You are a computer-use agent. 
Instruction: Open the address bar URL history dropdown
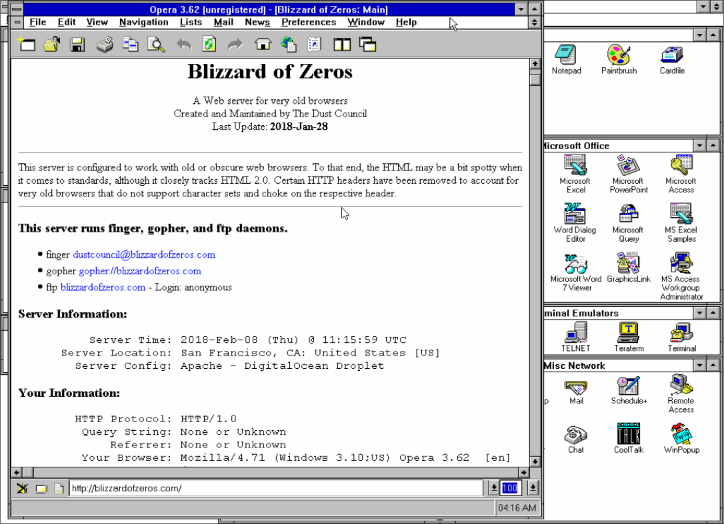point(493,488)
